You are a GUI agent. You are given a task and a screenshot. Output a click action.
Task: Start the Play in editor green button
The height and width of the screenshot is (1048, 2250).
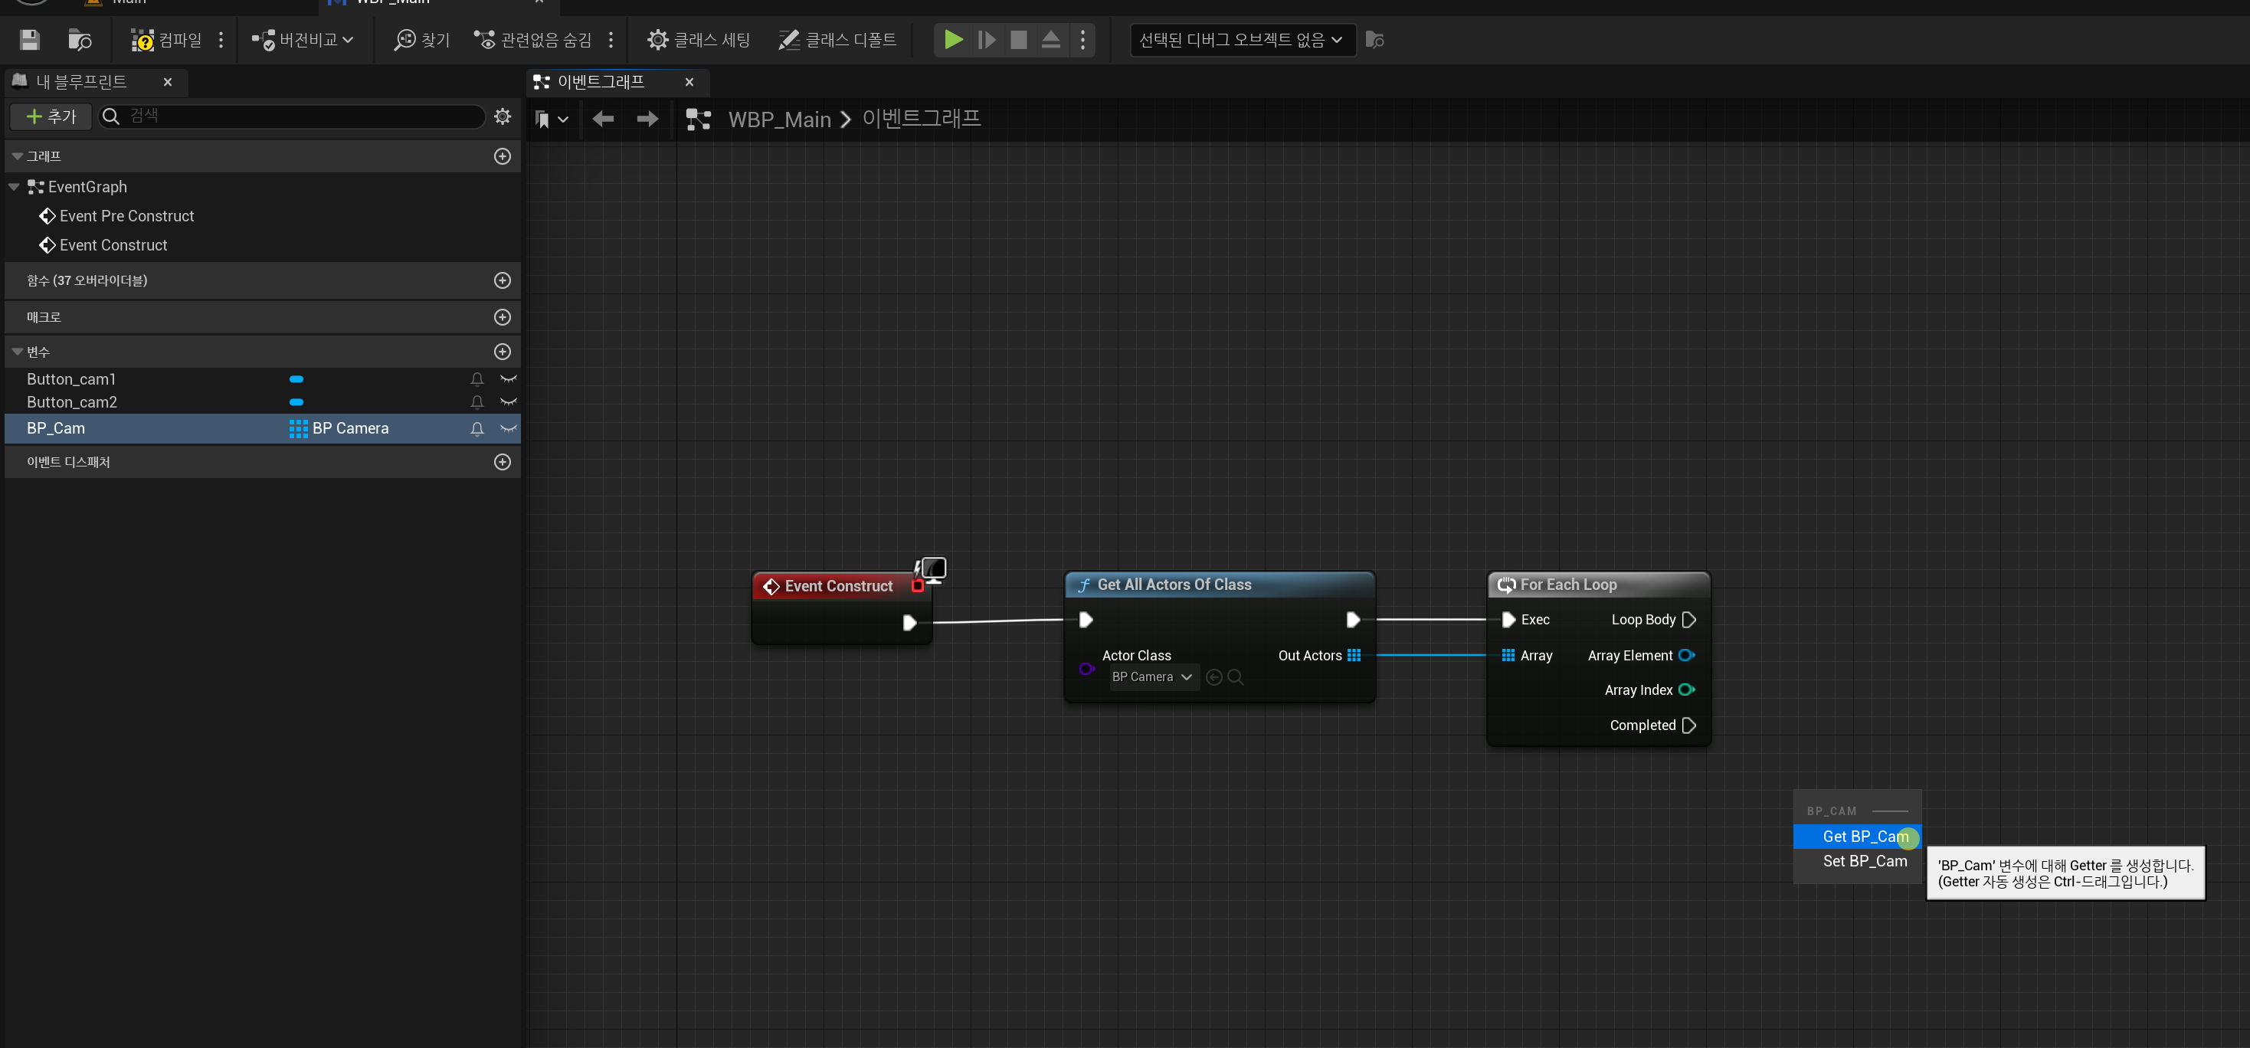[954, 39]
